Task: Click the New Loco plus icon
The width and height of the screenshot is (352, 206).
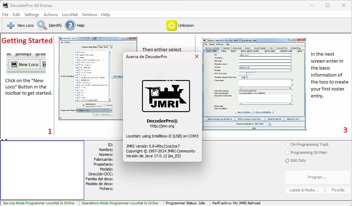Action: 10,25
